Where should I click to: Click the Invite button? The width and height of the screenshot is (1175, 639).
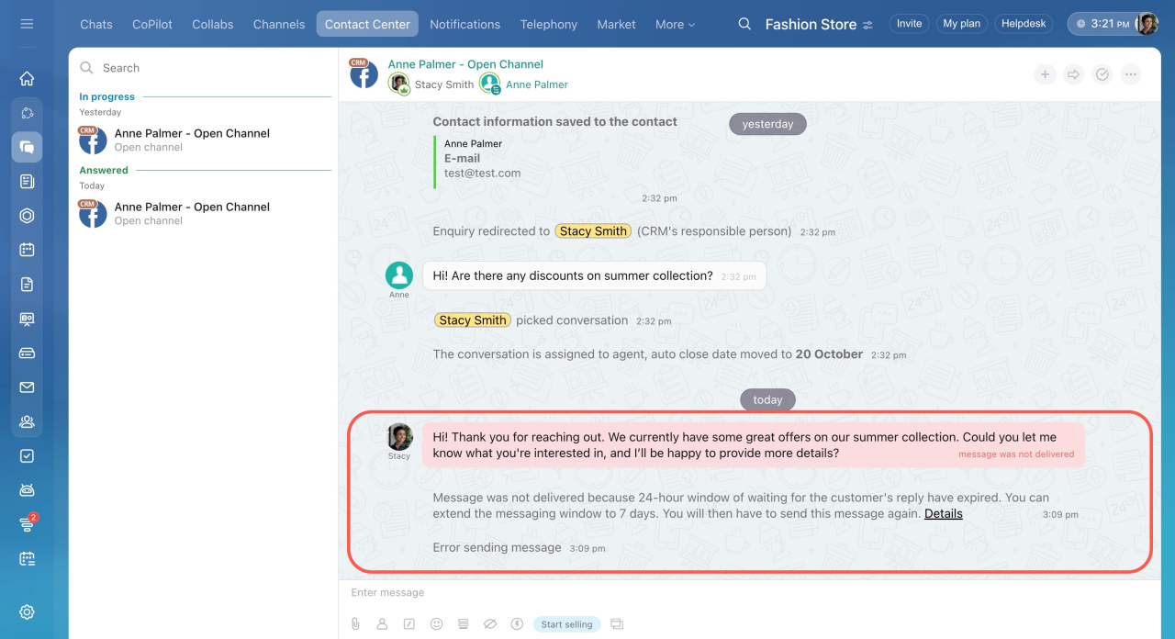coord(909,24)
